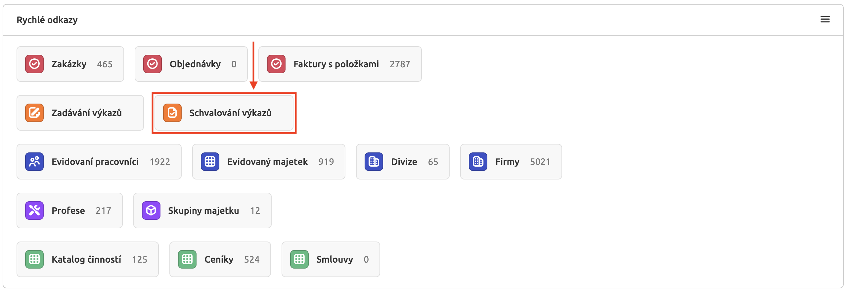Click the green Katalog činností grid icon
847x291 pixels.
point(34,259)
